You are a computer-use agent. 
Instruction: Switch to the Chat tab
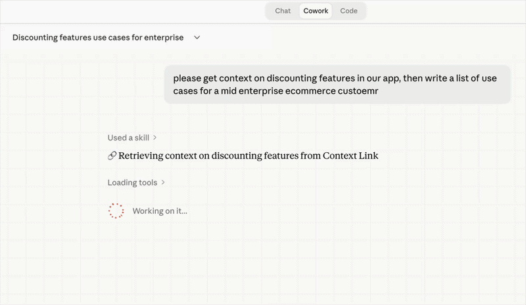click(x=283, y=11)
